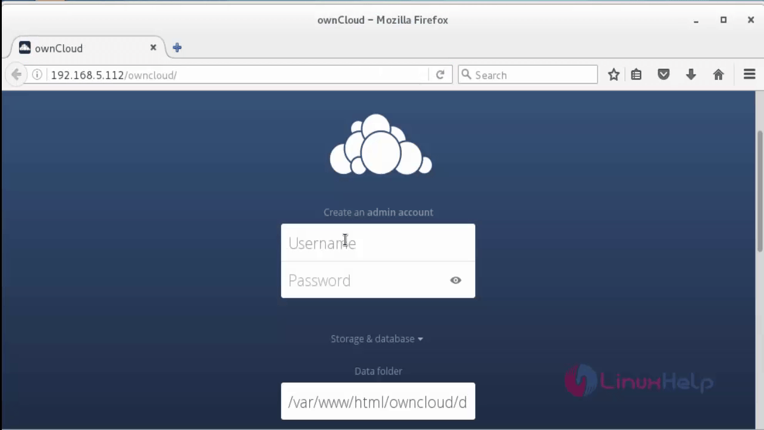Select the ownCloud browser tab
Viewport: 764px width, 430px height.
[88, 48]
